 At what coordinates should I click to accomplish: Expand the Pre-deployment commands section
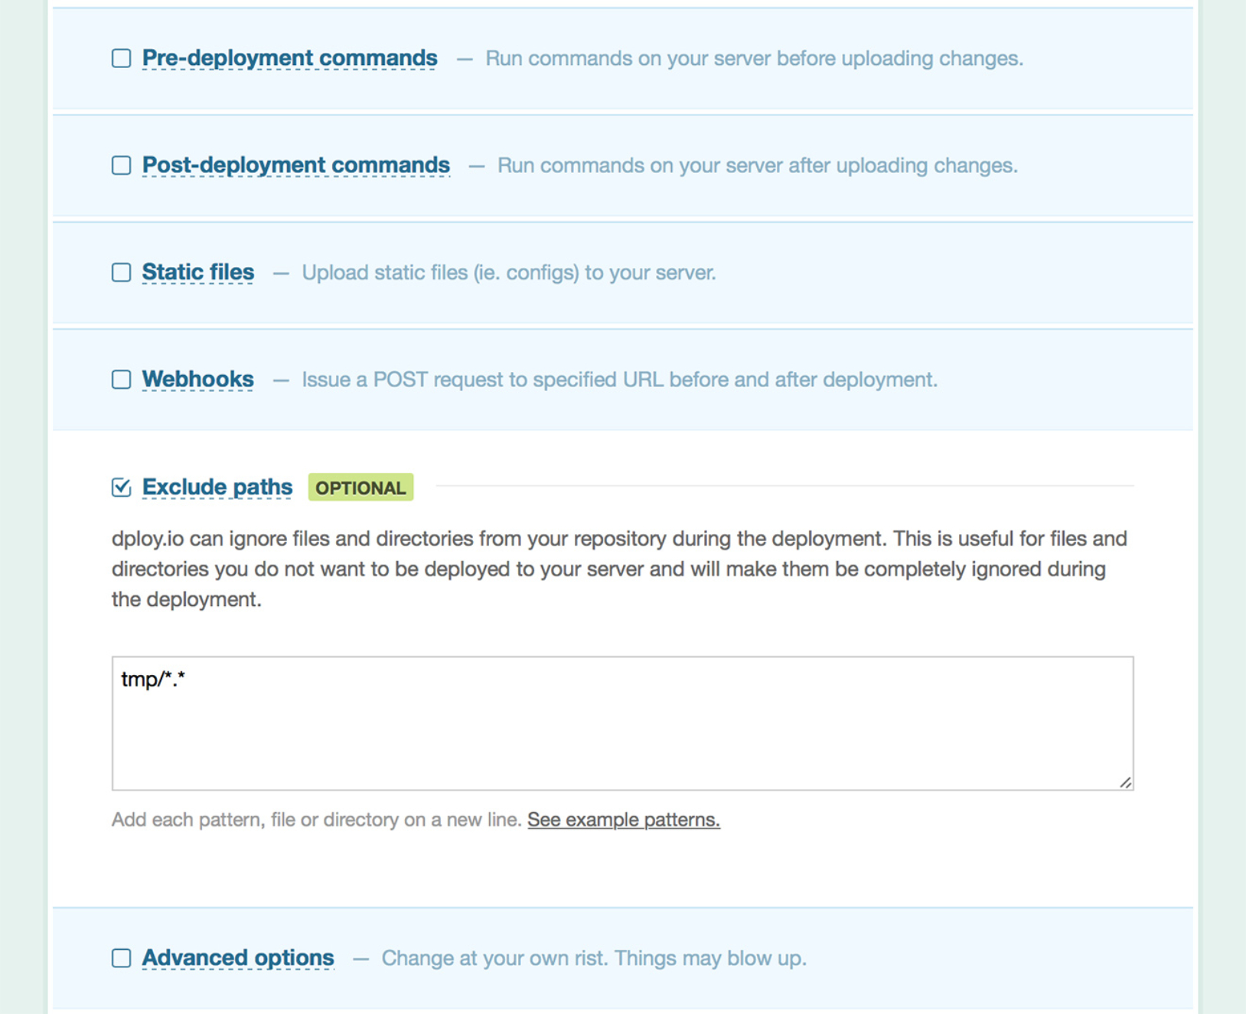tap(289, 58)
